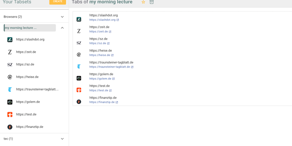Click the finanztip favicon in the sidebar
Viewport: 292px width, 146px height.
pos(10,127)
